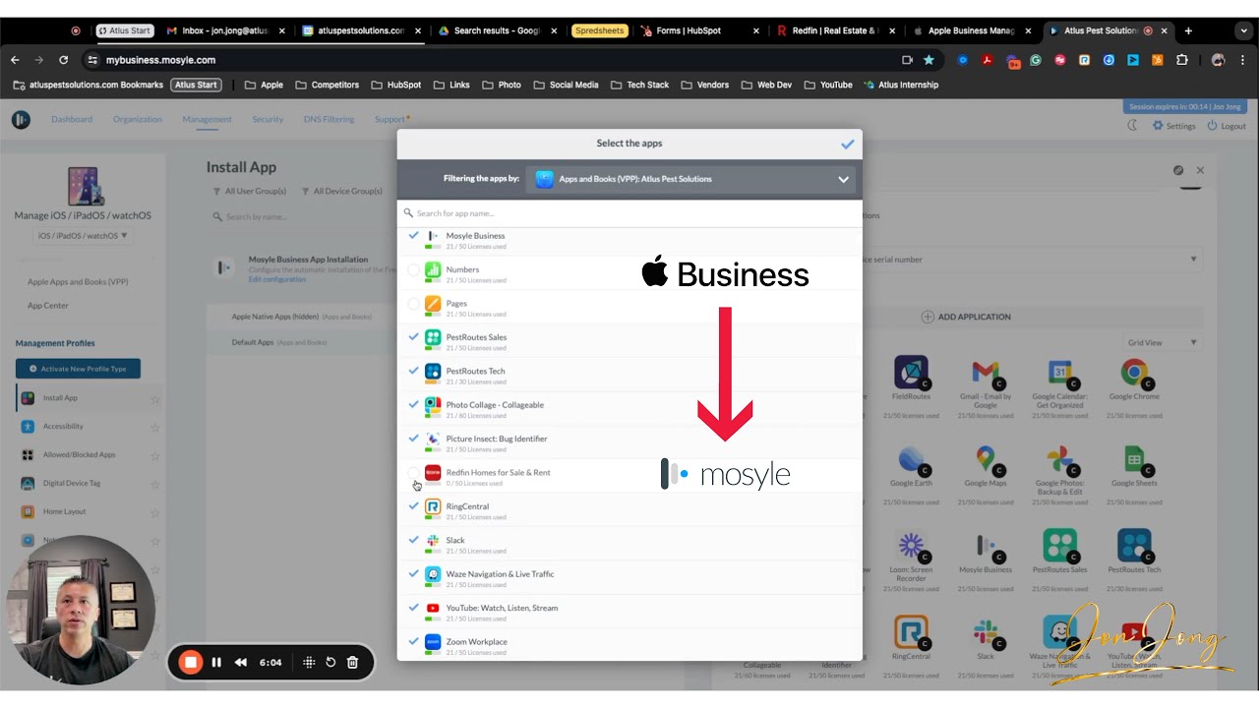
Task: Click the Edit configuration link
Action: [x=276, y=279]
